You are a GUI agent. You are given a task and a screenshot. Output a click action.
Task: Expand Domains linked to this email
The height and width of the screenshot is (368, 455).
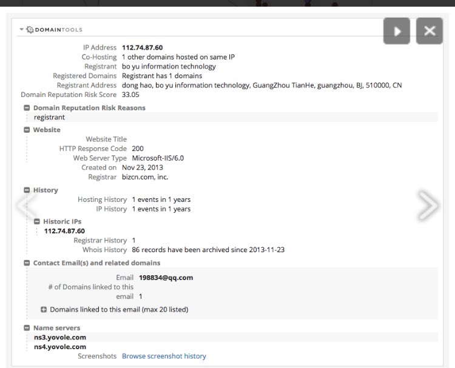click(44, 309)
